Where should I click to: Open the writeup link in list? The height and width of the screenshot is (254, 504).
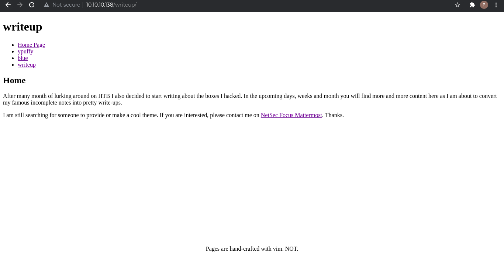pos(27,65)
